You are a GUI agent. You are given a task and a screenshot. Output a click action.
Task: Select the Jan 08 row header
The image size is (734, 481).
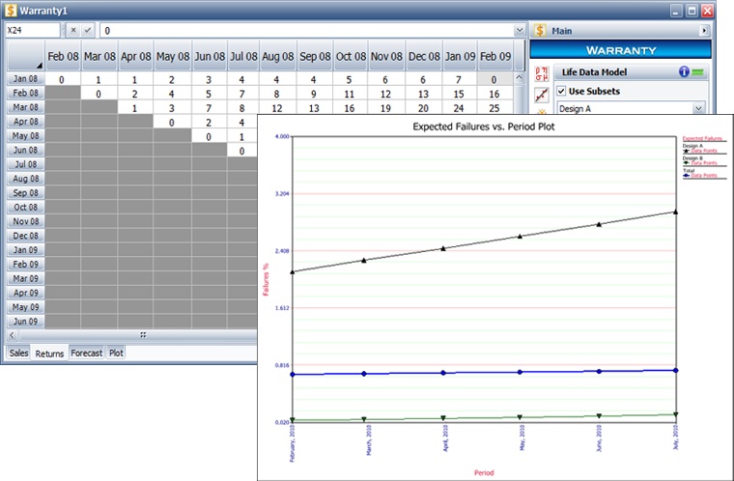(23, 79)
